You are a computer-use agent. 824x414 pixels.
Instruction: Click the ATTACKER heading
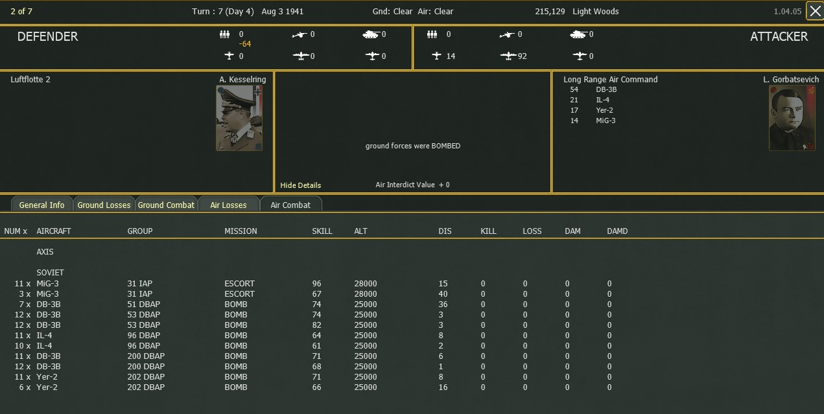coord(779,37)
